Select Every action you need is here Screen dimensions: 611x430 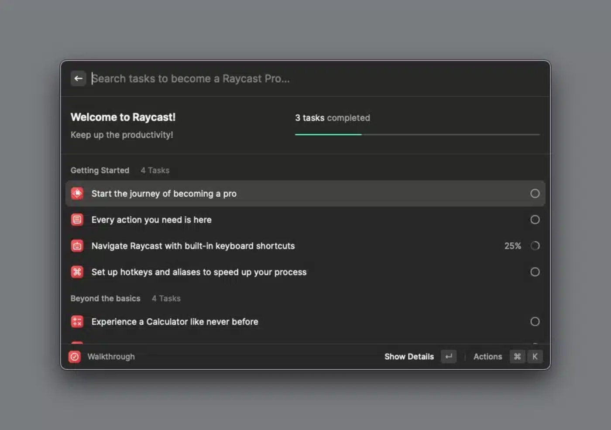click(305, 219)
